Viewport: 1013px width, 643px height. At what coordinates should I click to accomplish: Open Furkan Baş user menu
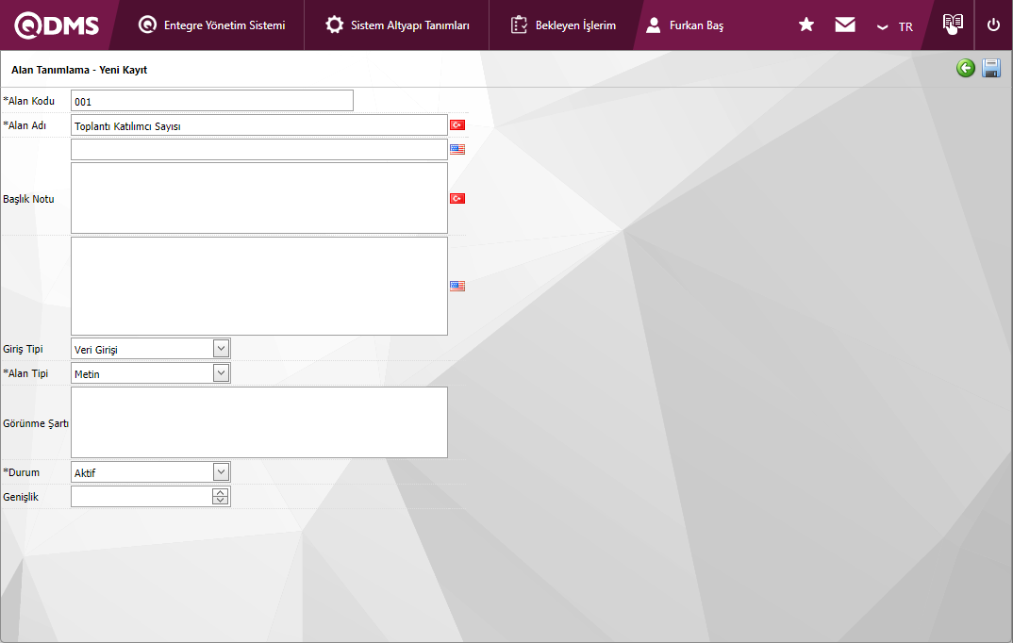(x=685, y=25)
